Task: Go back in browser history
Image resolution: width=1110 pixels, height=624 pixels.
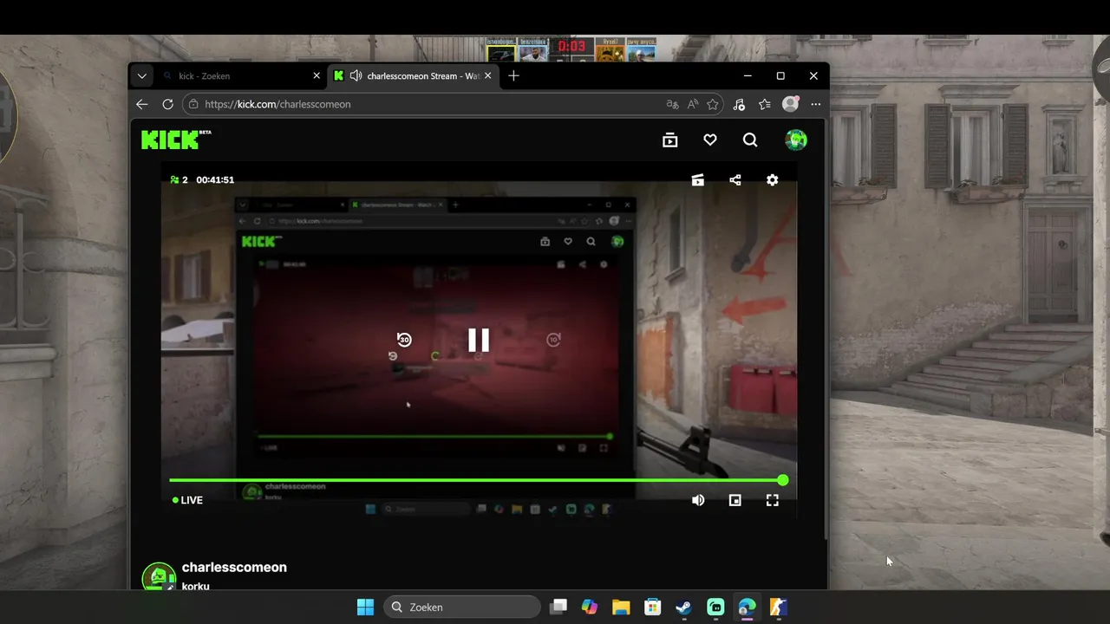Action: 142,104
